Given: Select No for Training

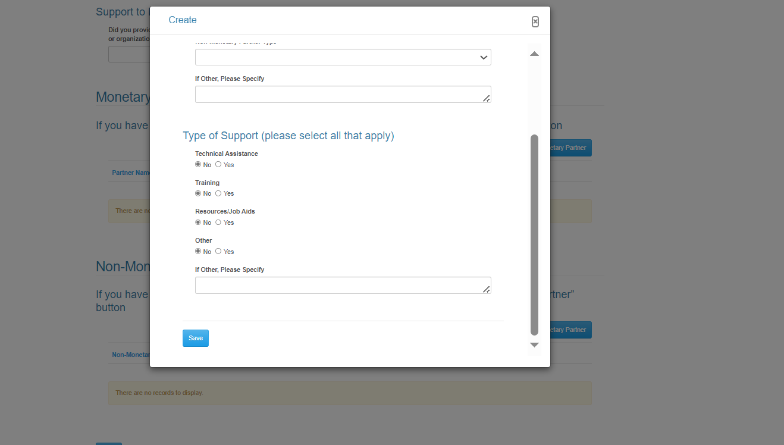Looking at the screenshot, I should (x=198, y=193).
